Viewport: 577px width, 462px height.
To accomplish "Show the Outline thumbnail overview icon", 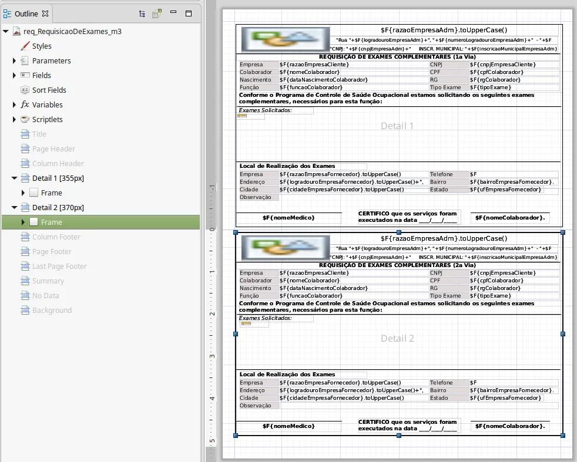I will tap(157, 14).
